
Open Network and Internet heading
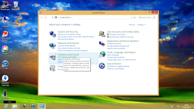[68, 43]
